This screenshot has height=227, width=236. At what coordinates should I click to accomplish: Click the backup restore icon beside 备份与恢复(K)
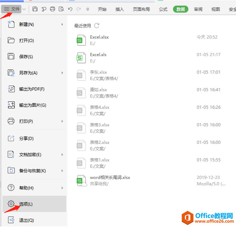tap(11, 170)
